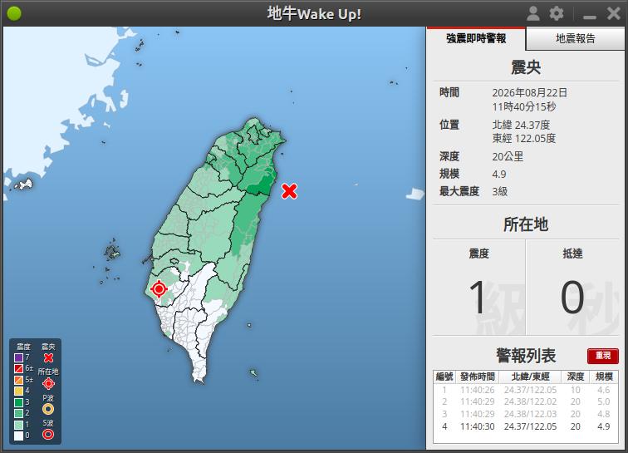This screenshot has height=453, width=628.
Task: Click the purple intensity 7 legend swatch
Action: (19, 357)
